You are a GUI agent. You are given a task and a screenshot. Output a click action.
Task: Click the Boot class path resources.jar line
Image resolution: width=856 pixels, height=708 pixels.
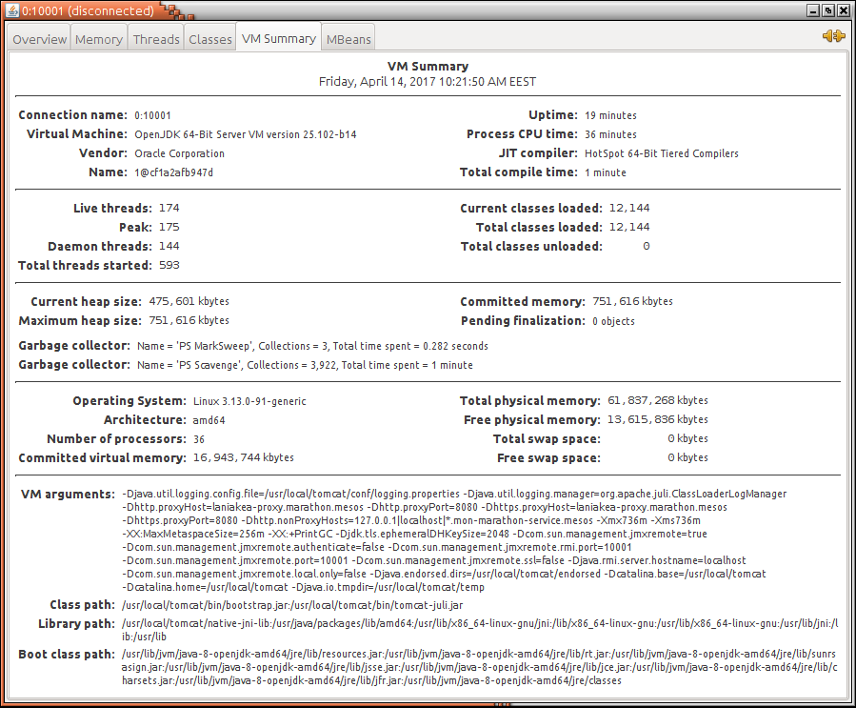pos(479,654)
